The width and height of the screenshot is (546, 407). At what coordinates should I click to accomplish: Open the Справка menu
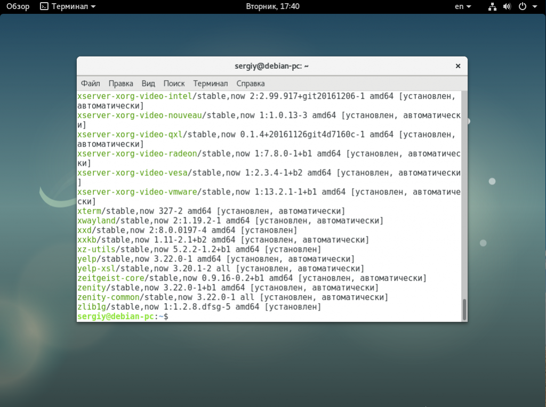pos(250,84)
